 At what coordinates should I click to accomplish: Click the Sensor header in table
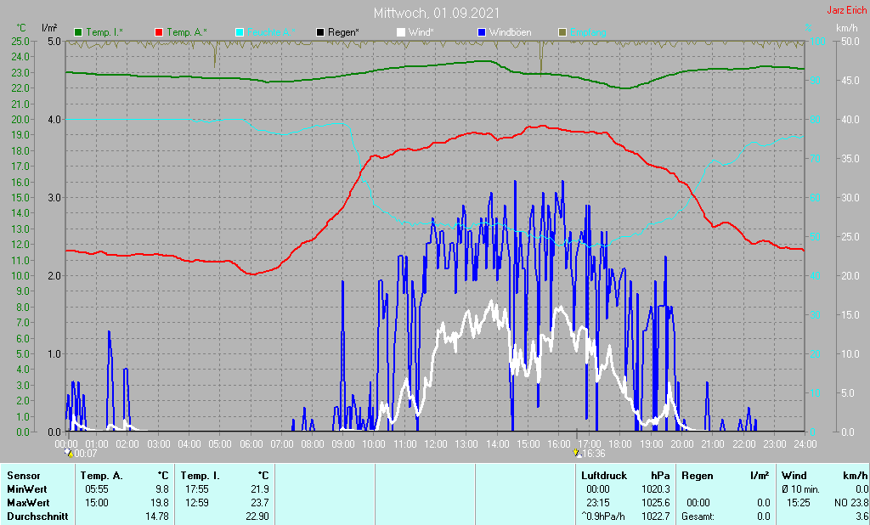coord(23,476)
